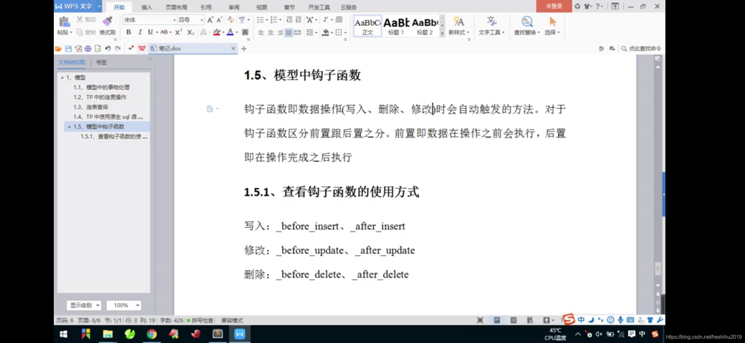Toggle underline formatting

tap(150, 32)
